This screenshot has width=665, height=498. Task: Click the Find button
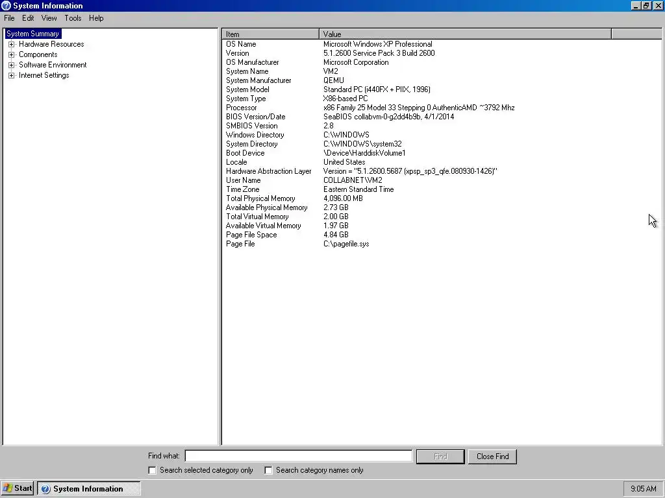coord(440,456)
